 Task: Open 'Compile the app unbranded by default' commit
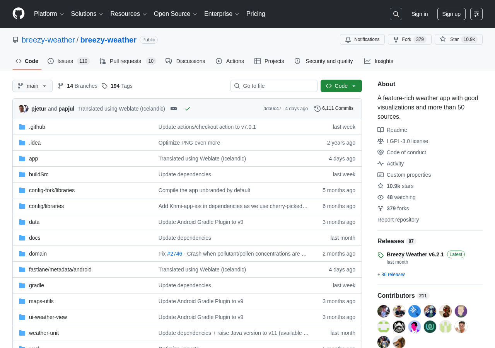coord(204,190)
